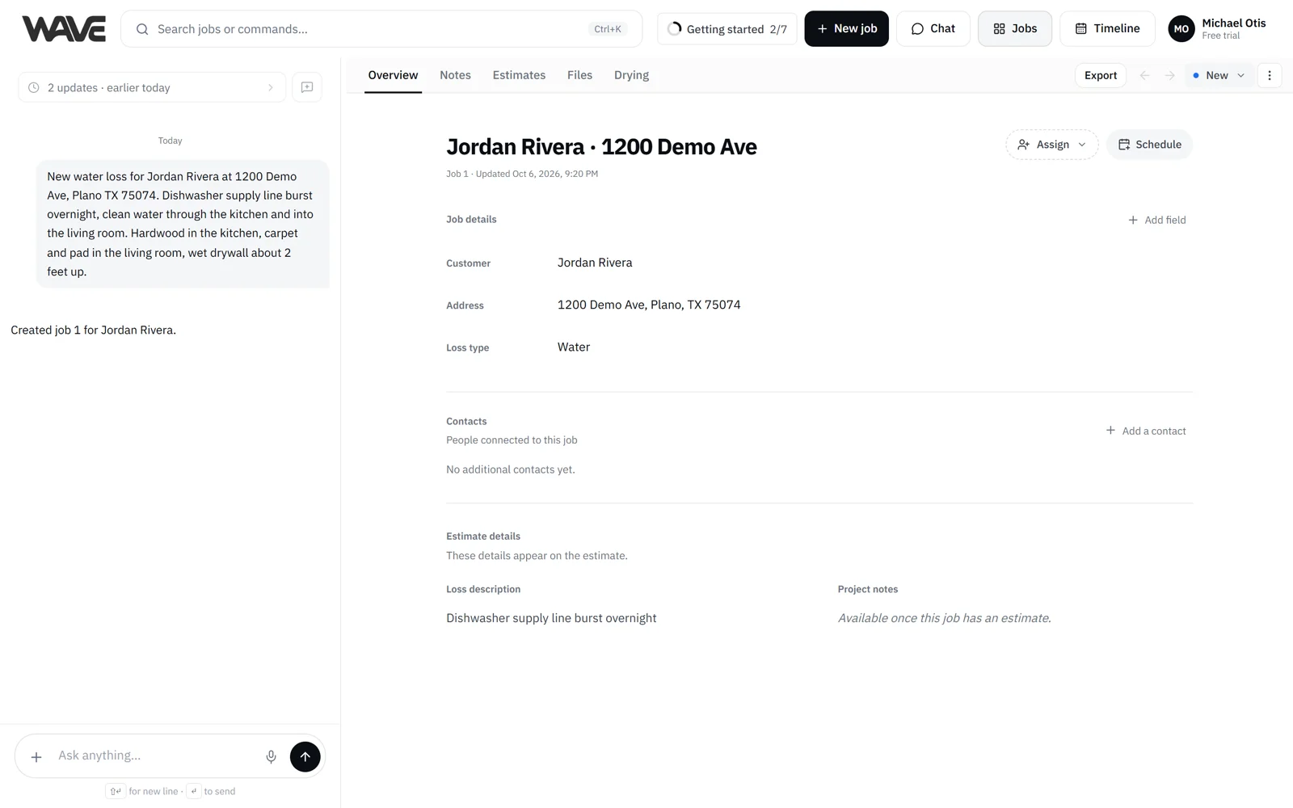The height and width of the screenshot is (808, 1293).
Task: Click the Jordan Rivera customer value
Action: click(x=595, y=263)
